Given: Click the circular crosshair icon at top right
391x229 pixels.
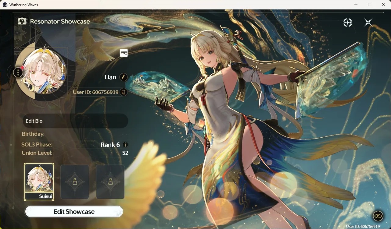Looking at the screenshot, I should (x=348, y=23).
